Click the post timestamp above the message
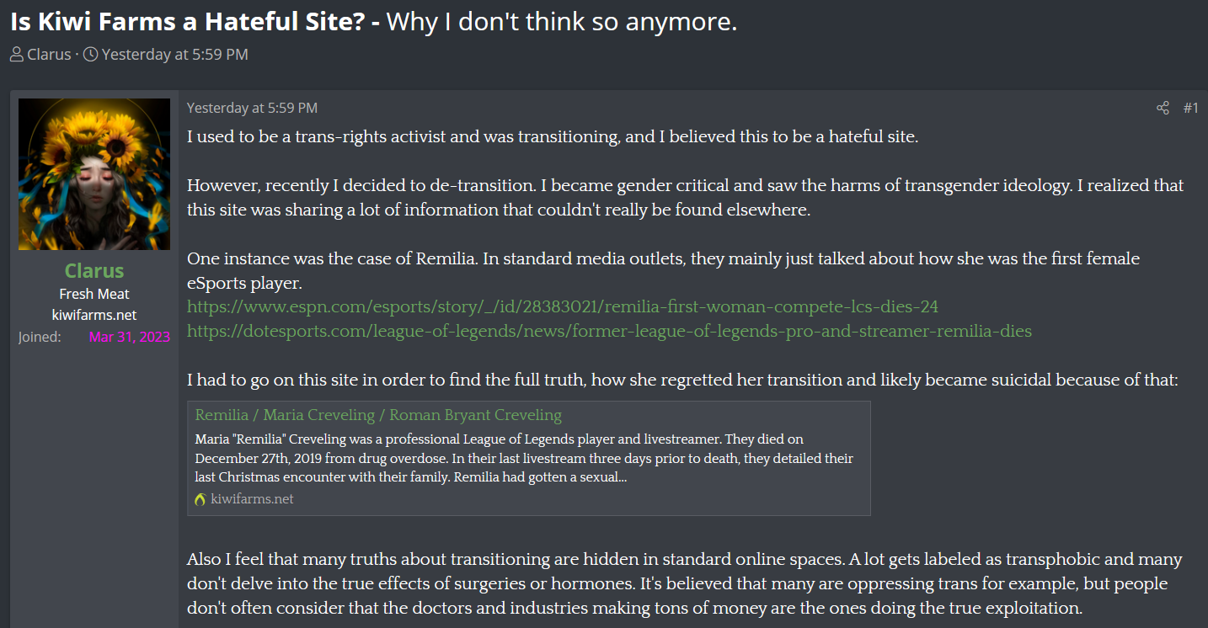Viewport: 1208px width, 628px height. coord(252,108)
